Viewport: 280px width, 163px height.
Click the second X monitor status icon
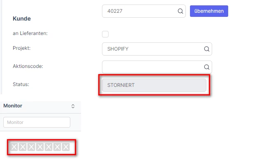coord(23,147)
